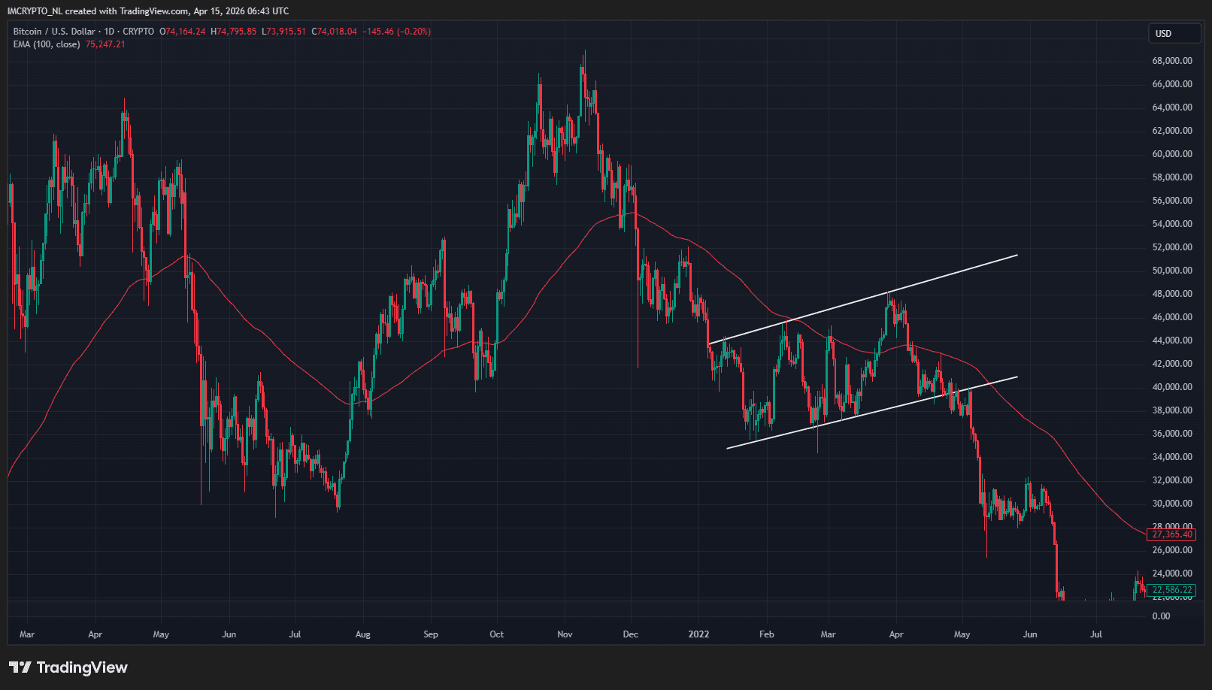Click the EMA value 75,247.21
Viewport: 1212px width, 690px height.
pyautogui.click(x=105, y=44)
